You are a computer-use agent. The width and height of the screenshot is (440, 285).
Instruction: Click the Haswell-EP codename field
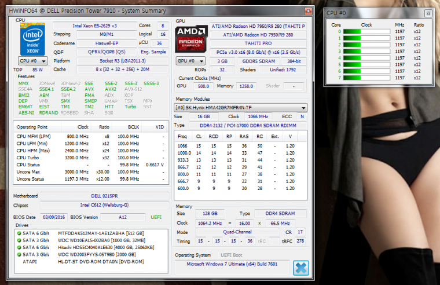pyautogui.click(x=107, y=43)
